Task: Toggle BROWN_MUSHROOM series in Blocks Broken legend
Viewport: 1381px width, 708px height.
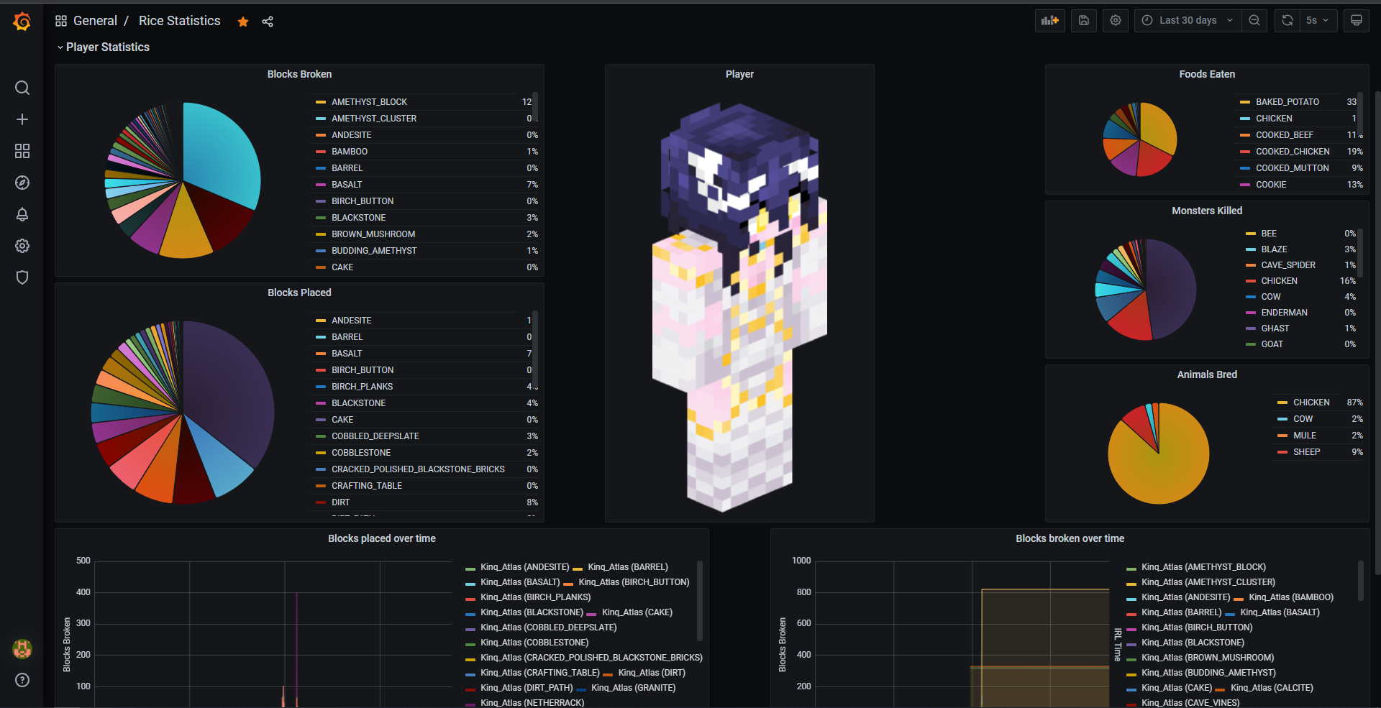Action: (373, 234)
